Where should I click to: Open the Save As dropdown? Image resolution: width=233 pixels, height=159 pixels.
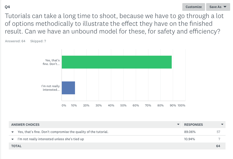tap(218, 7)
